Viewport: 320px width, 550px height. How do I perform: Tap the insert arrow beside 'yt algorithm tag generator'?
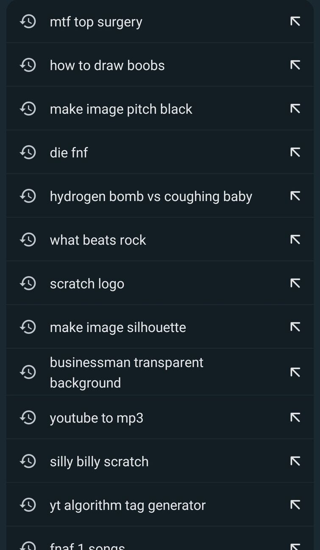click(295, 505)
